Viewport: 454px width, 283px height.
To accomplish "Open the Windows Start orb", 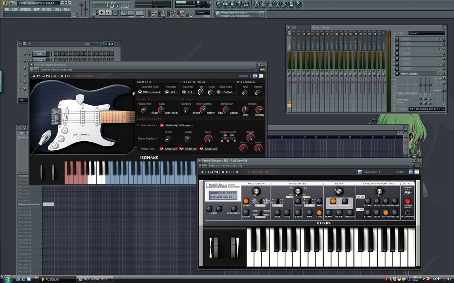I will pos(8,279).
